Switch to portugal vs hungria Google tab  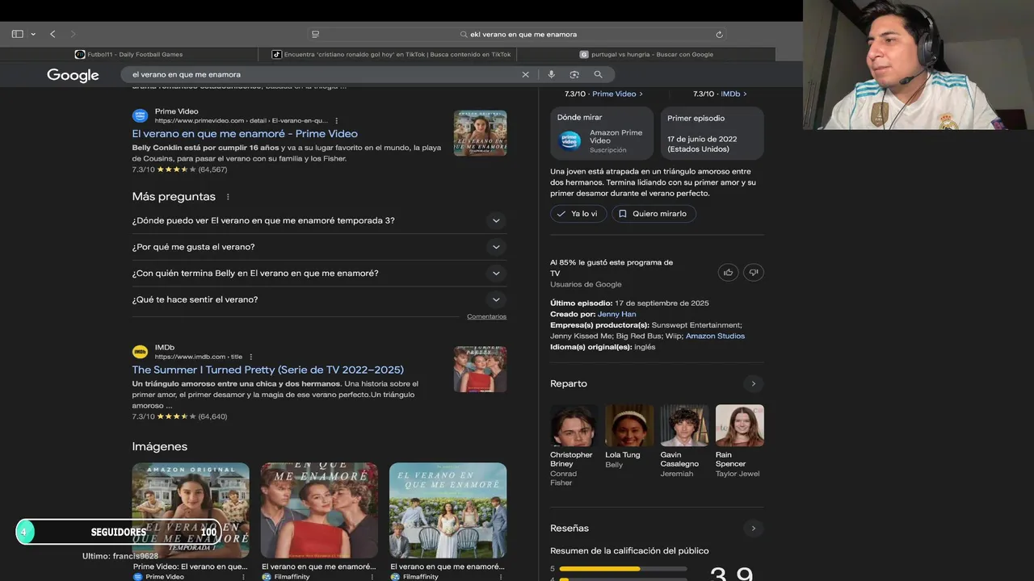[646, 54]
